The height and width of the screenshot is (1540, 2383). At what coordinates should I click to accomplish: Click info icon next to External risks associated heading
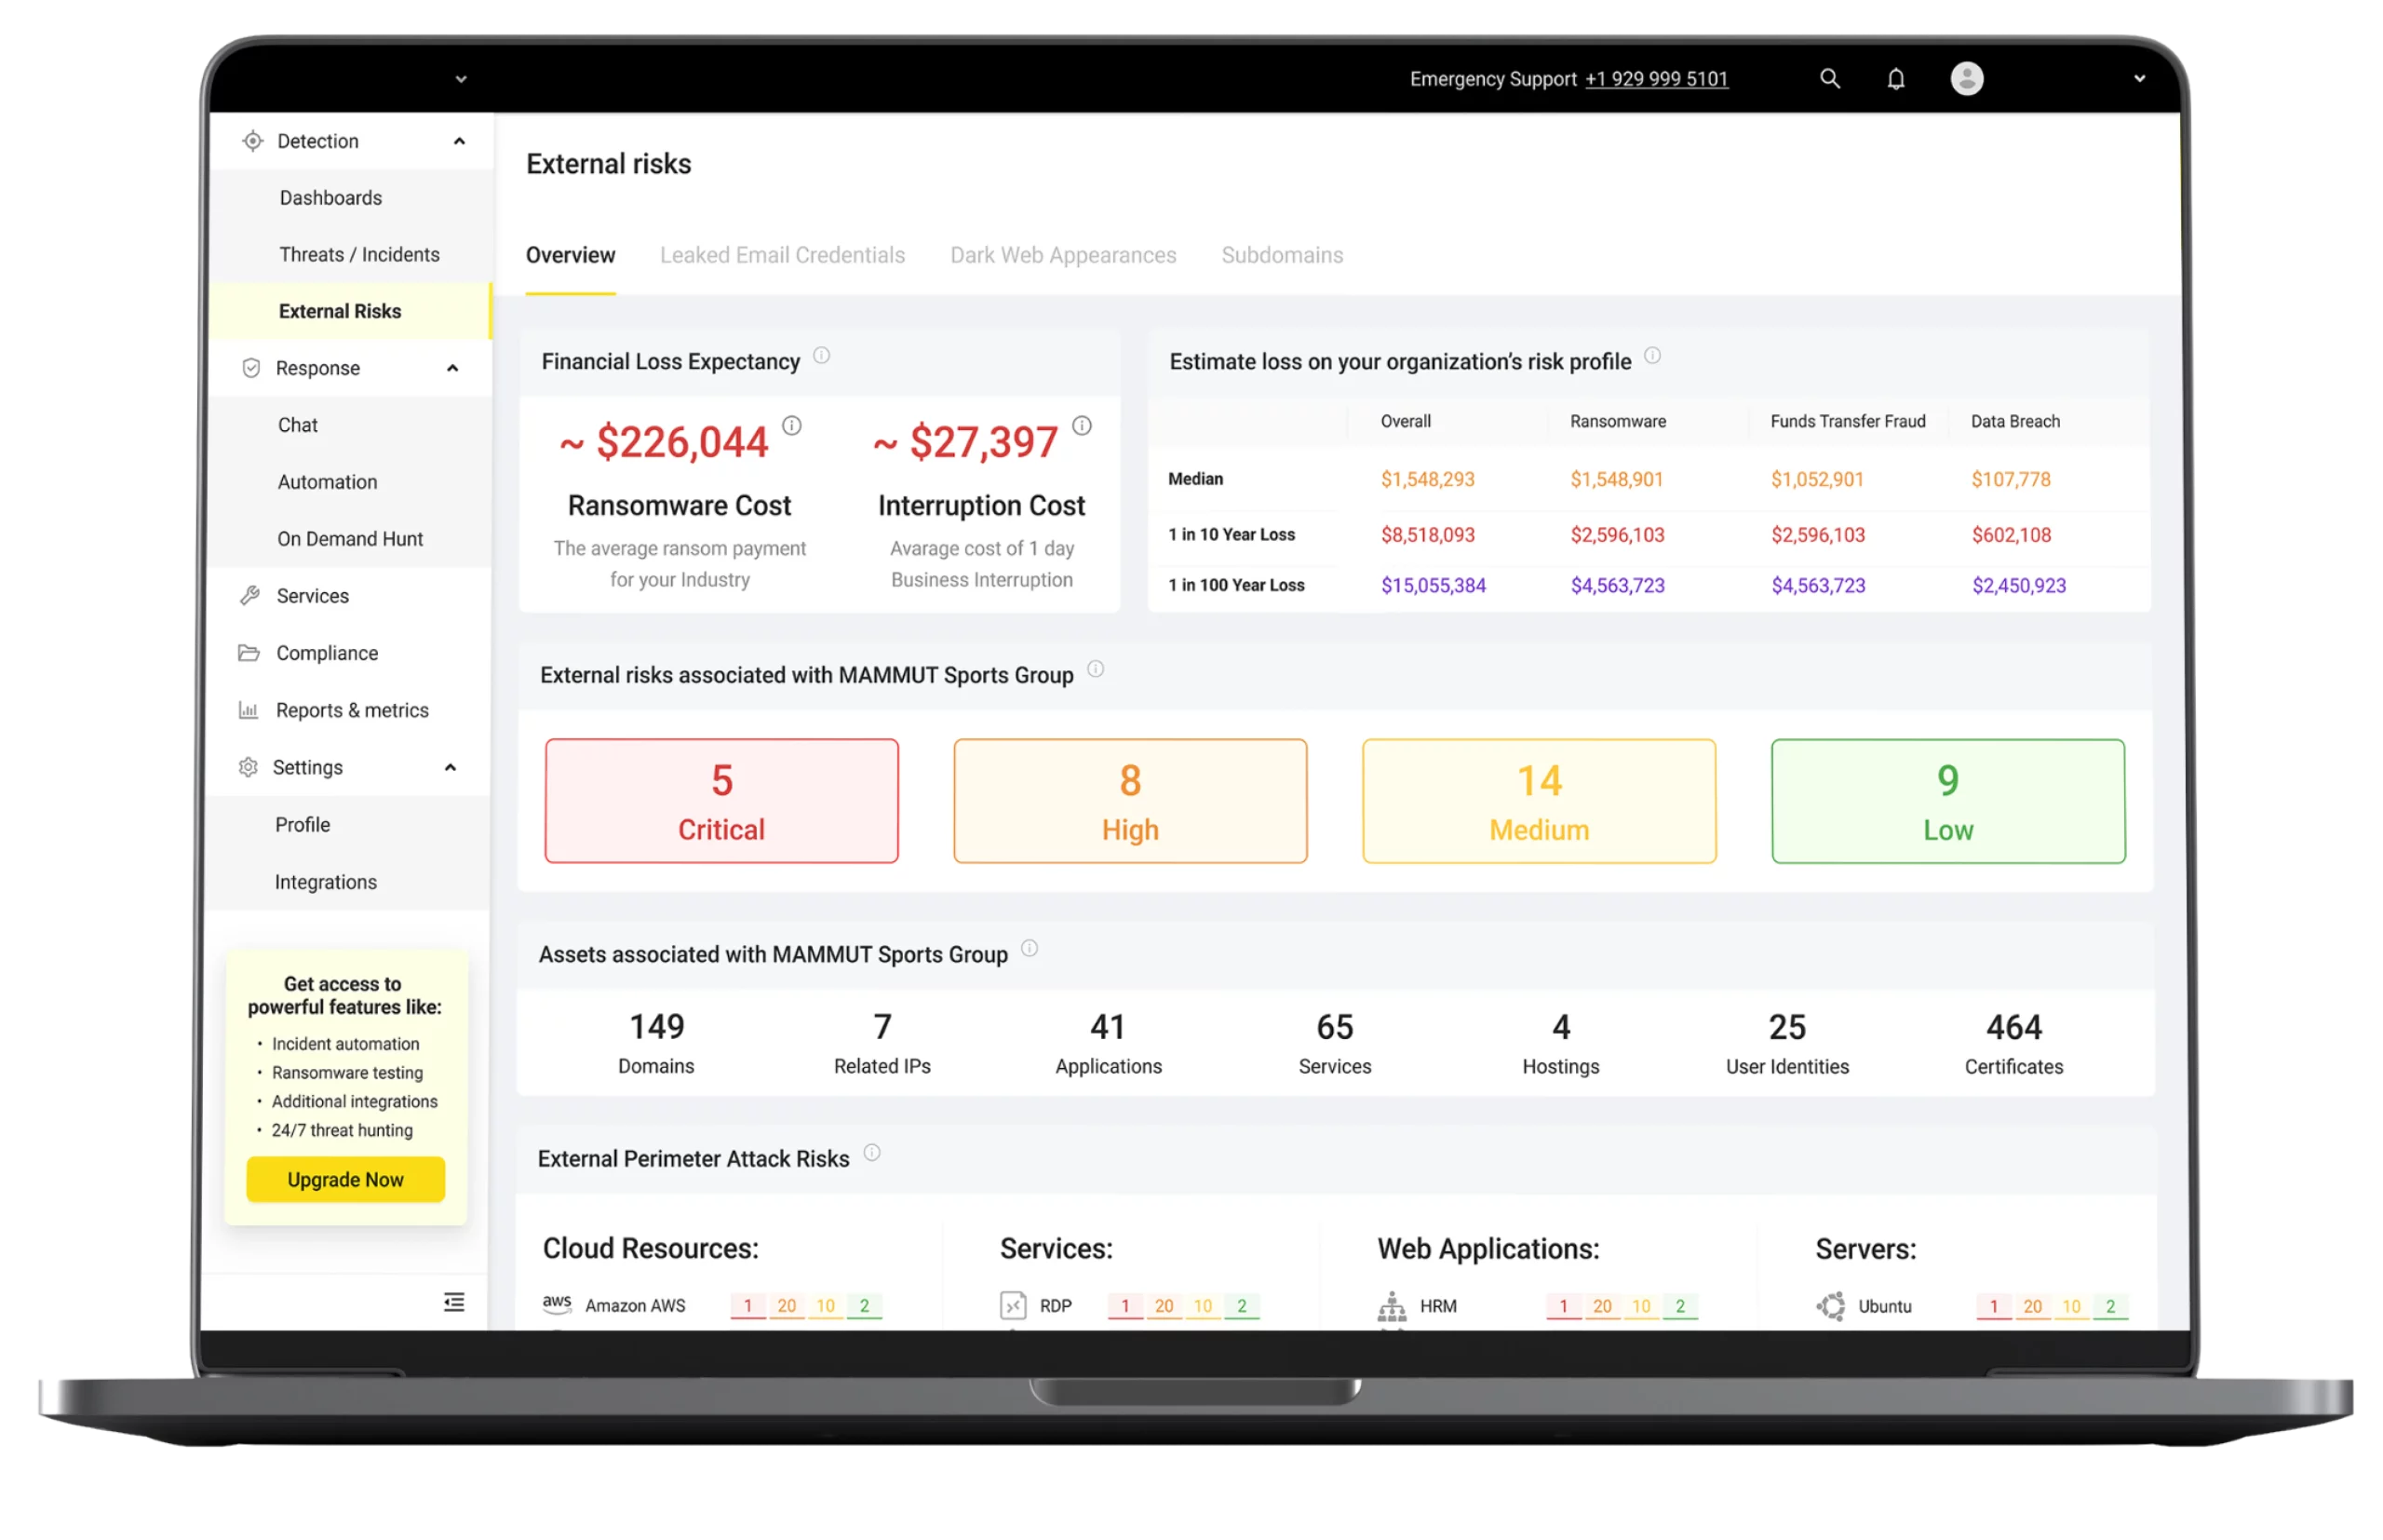pyautogui.click(x=1096, y=669)
